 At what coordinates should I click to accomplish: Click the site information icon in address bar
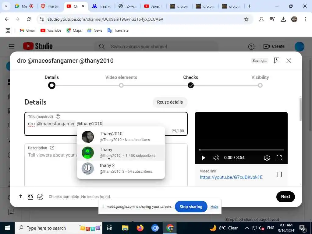(41, 19)
